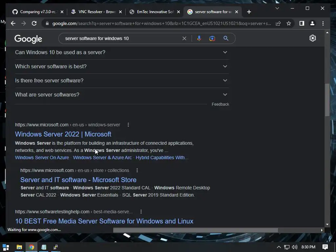Click the microsoft.com en-us windows-server URL text

68,125
